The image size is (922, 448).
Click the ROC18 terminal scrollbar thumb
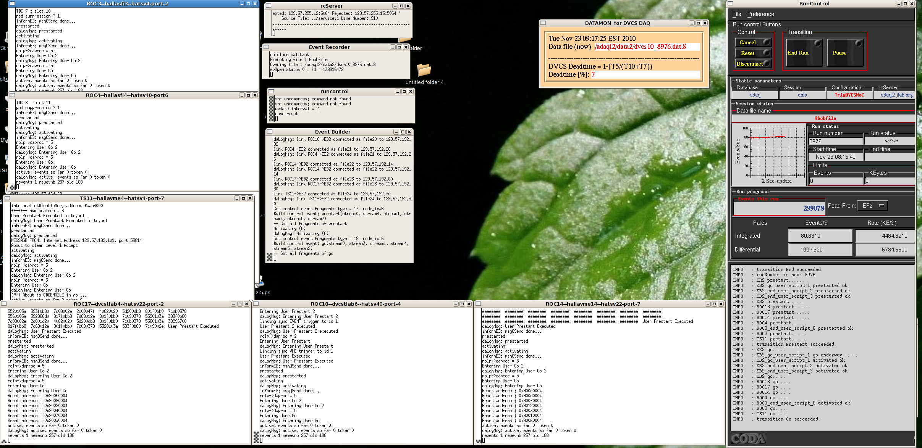(256, 437)
